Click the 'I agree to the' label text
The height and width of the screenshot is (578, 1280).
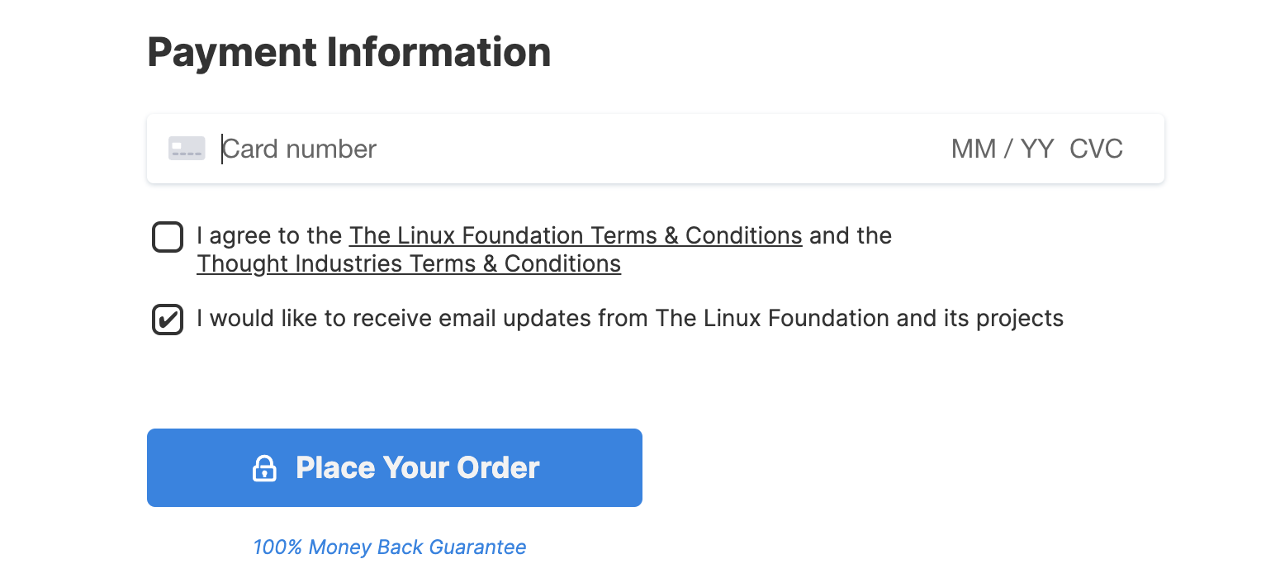pyautogui.click(x=269, y=236)
